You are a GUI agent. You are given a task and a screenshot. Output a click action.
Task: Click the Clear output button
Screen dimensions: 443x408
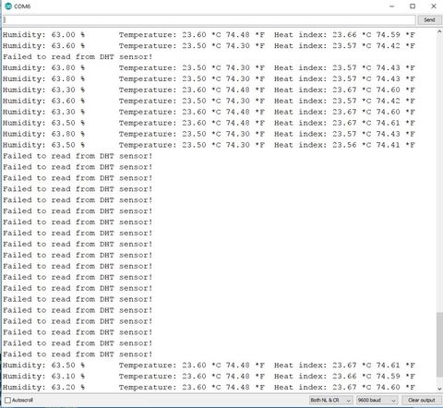click(421, 400)
